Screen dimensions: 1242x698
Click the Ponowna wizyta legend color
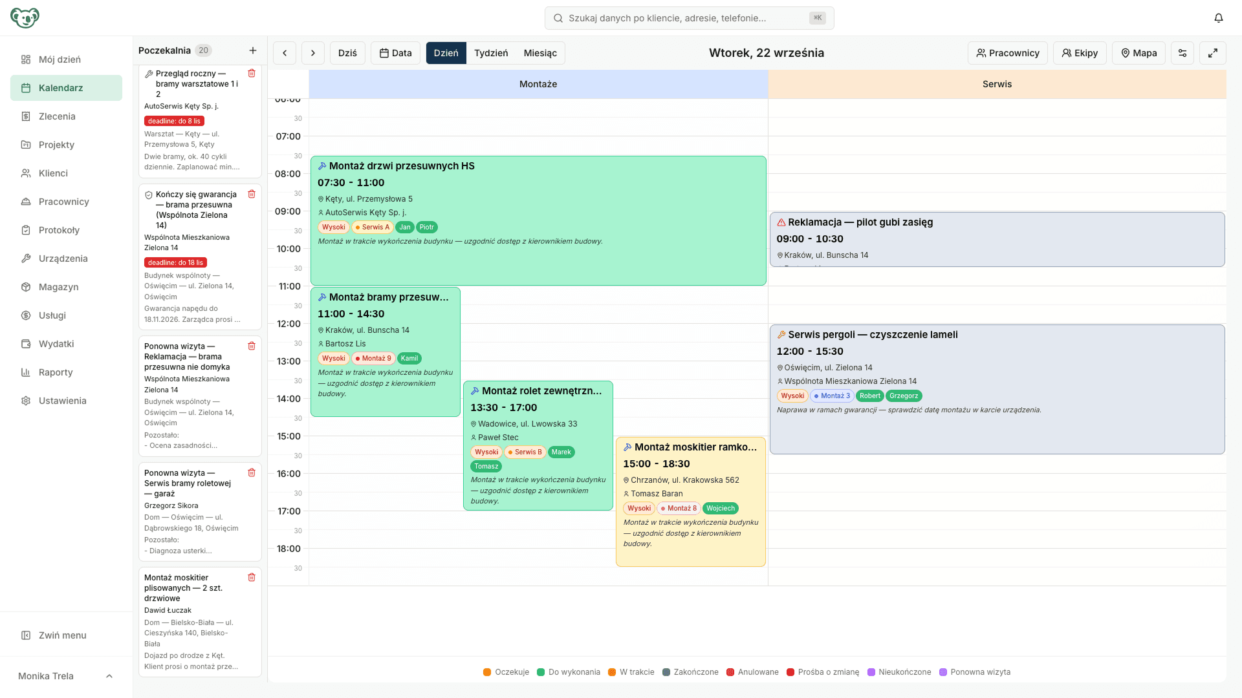coord(943,672)
